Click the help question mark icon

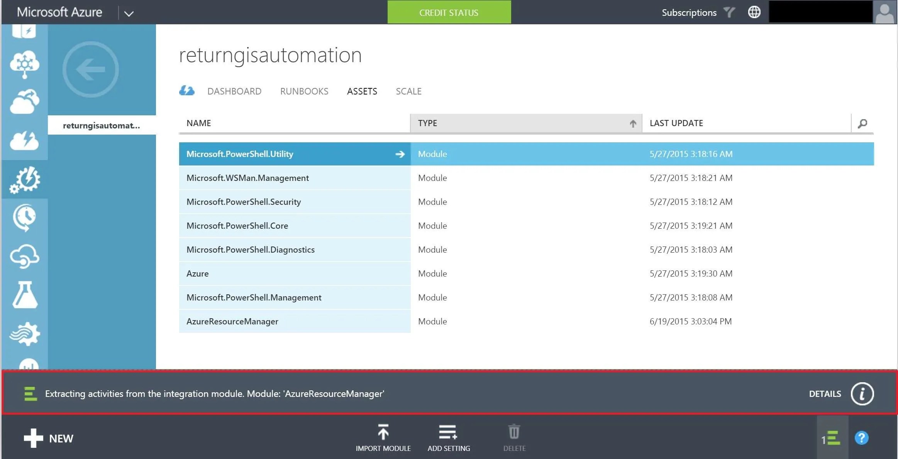(x=861, y=438)
